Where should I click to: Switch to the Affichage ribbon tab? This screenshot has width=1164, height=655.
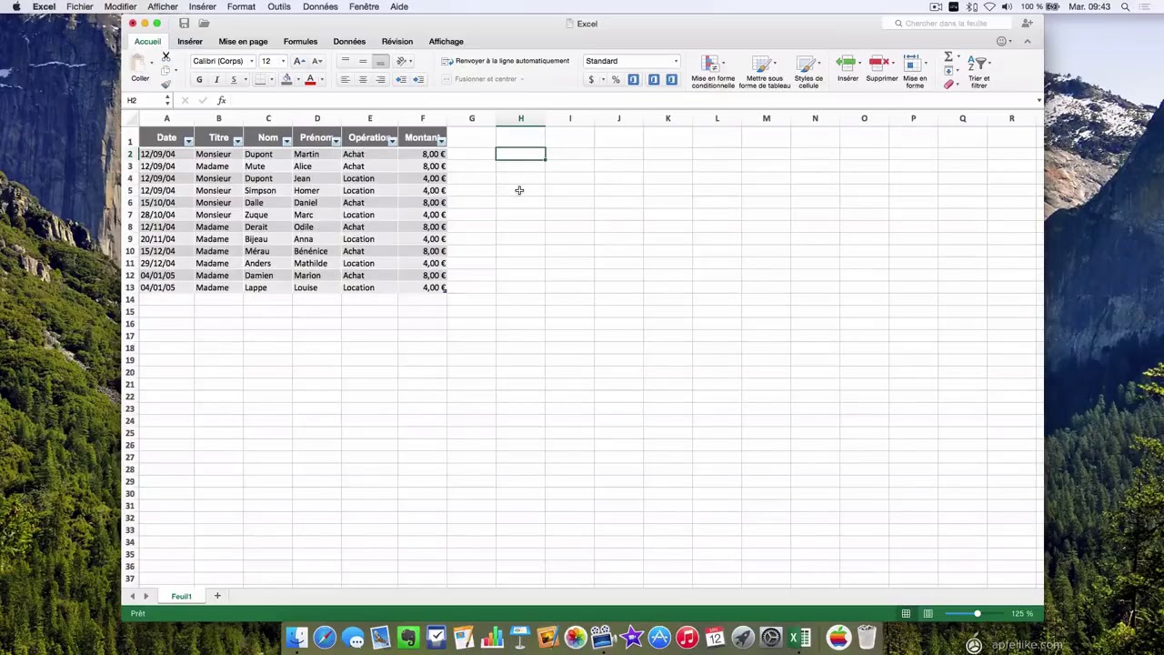tap(446, 41)
